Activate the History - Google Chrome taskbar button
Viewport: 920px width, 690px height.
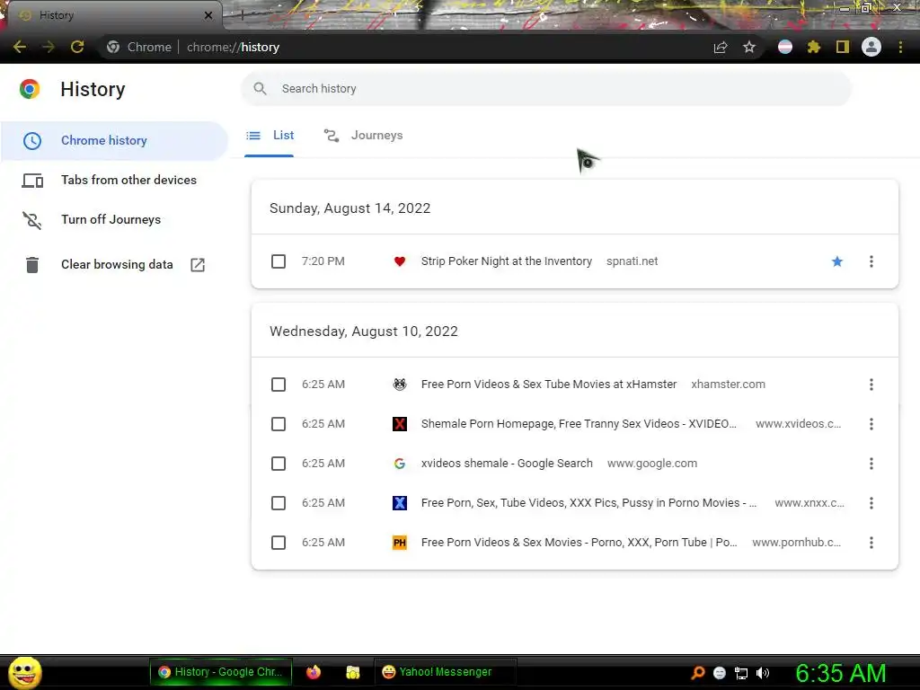221,672
